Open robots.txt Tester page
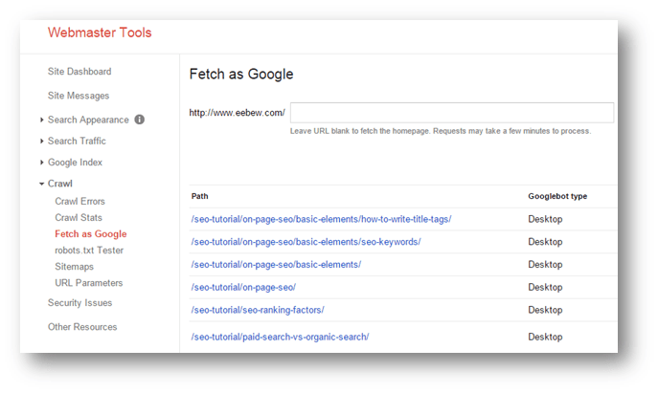The image size is (658, 393). pyautogui.click(x=89, y=251)
